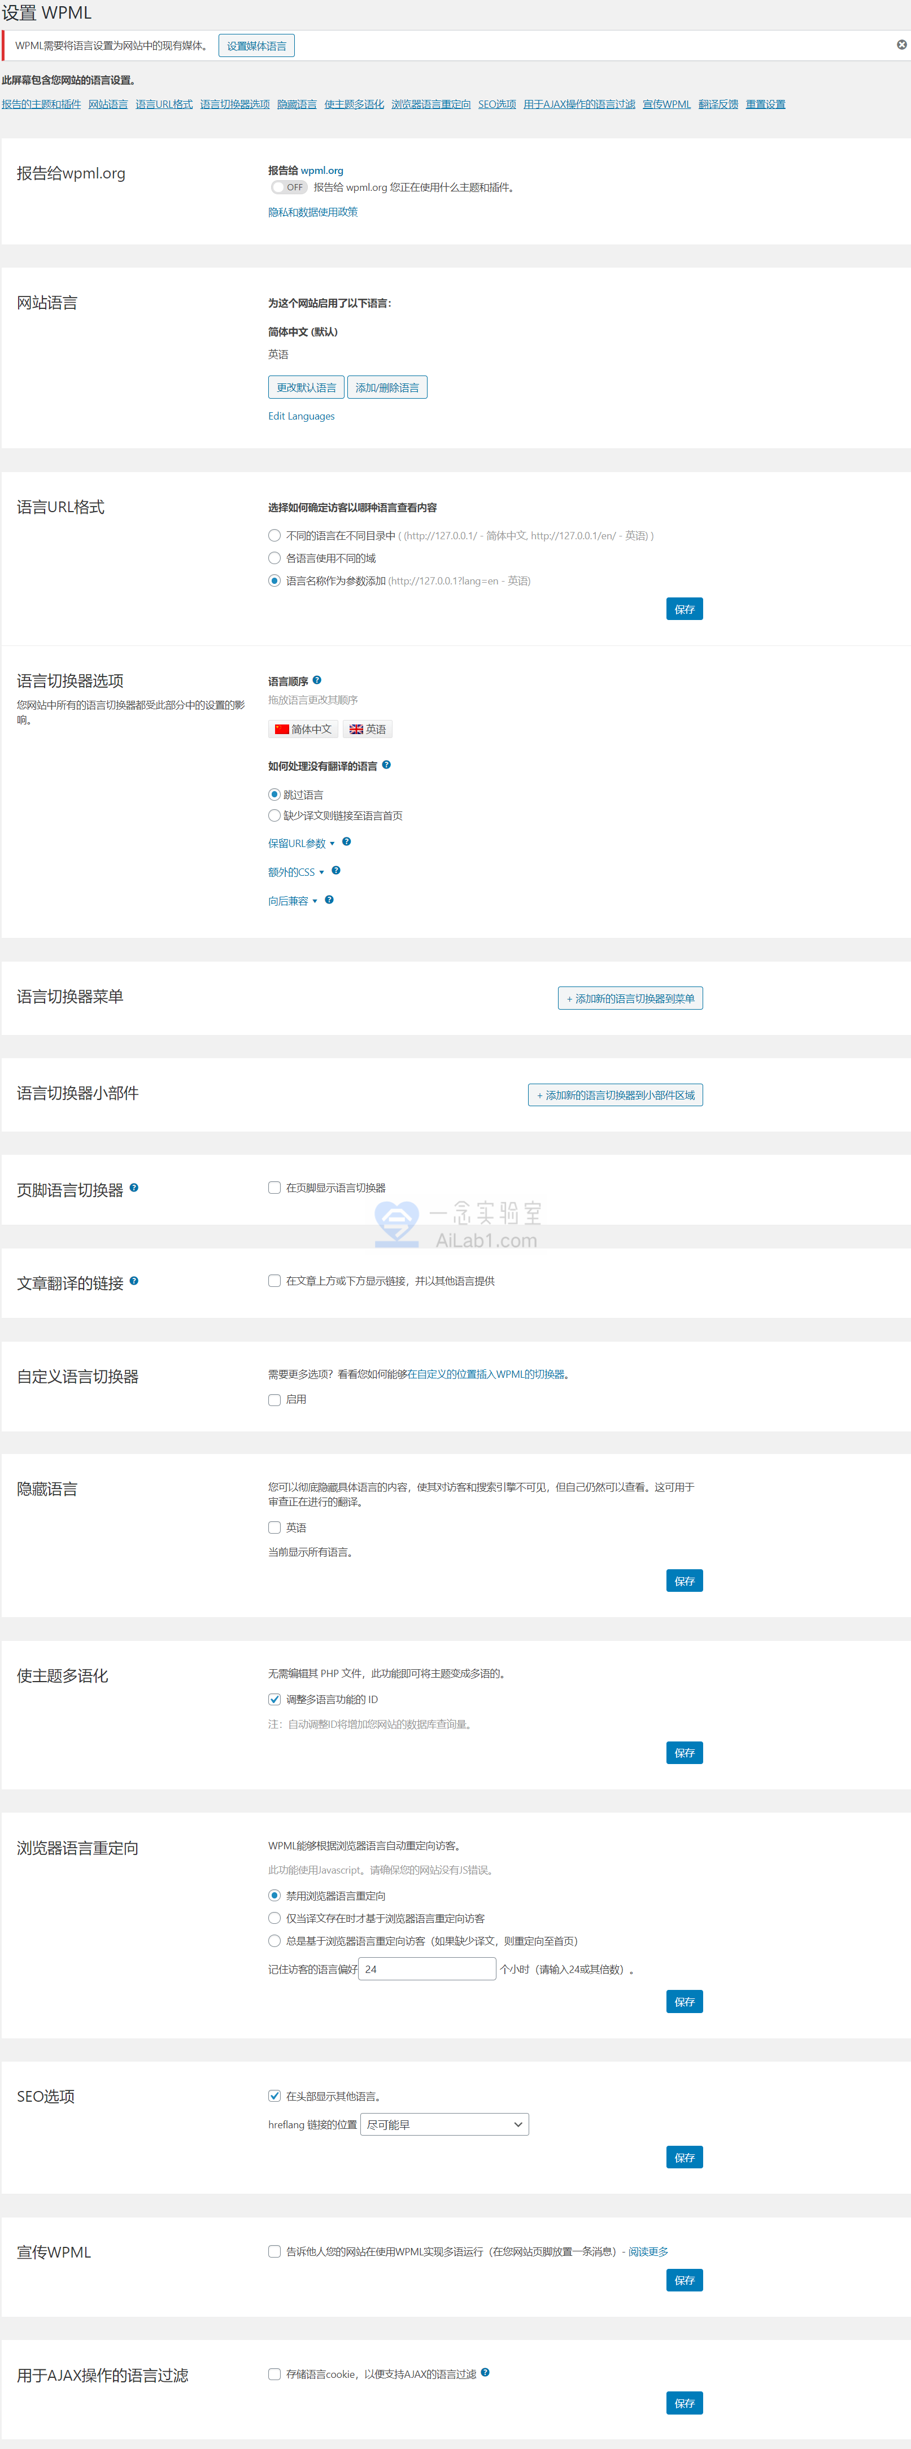
Task: Open the wpml.org link
Action: pyautogui.click(x=321, y=171)
